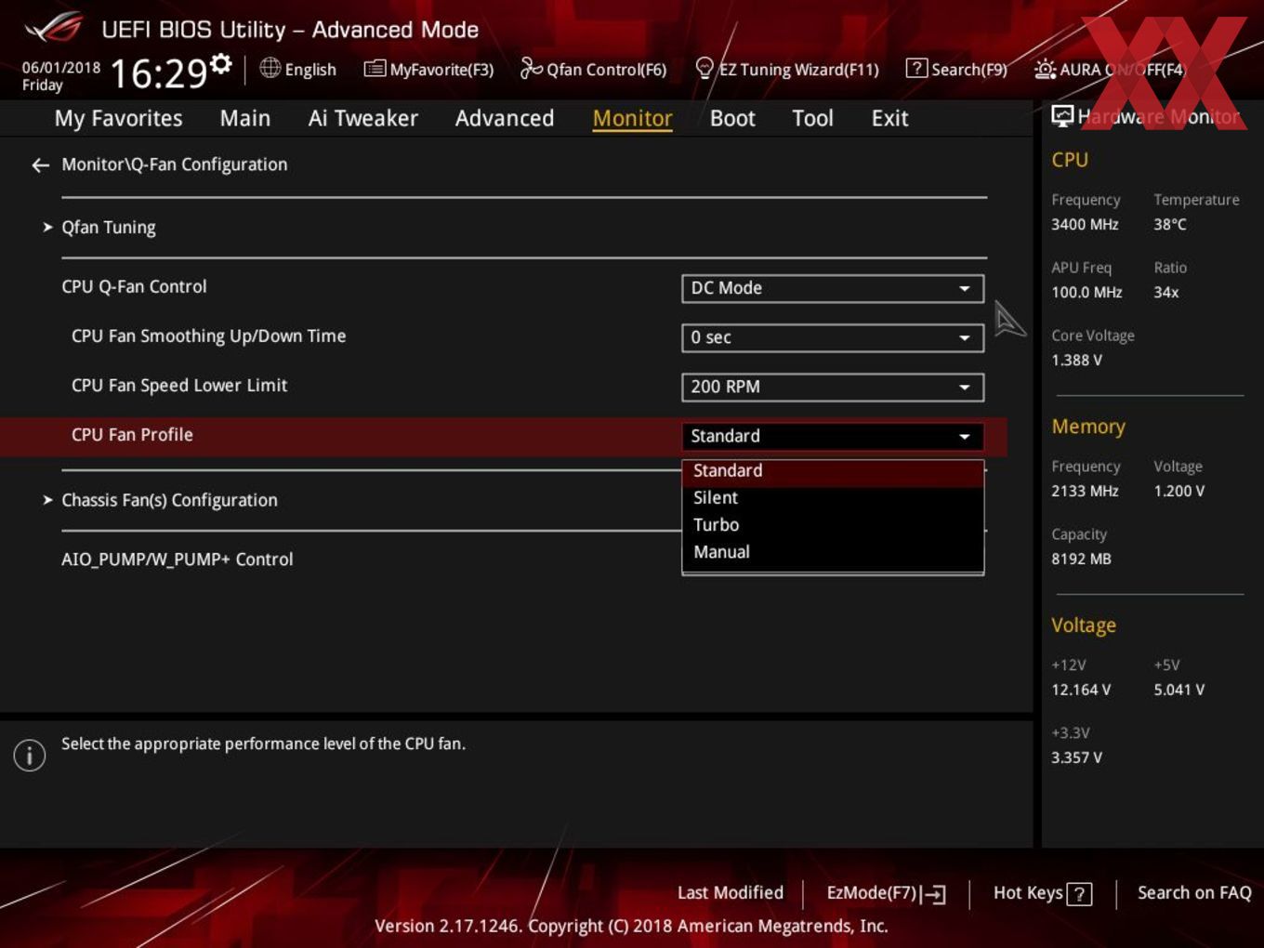Image resolution: width=1264 pixels, height=948 pixels.
Task: Click the back arrow beside Monitor\Q-Fan Configuration
Action: point(40,165)
